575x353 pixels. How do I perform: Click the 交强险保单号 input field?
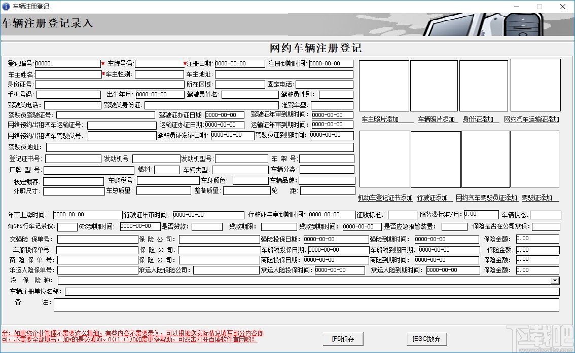click(x=97, y=240)
